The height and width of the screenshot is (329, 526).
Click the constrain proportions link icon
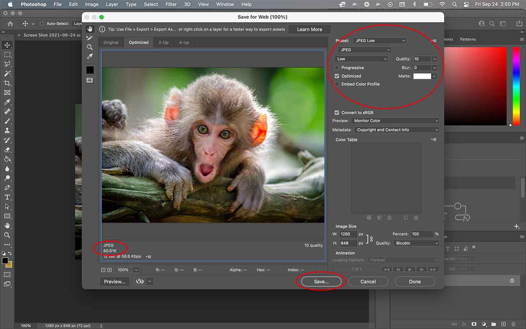(371, 239)
